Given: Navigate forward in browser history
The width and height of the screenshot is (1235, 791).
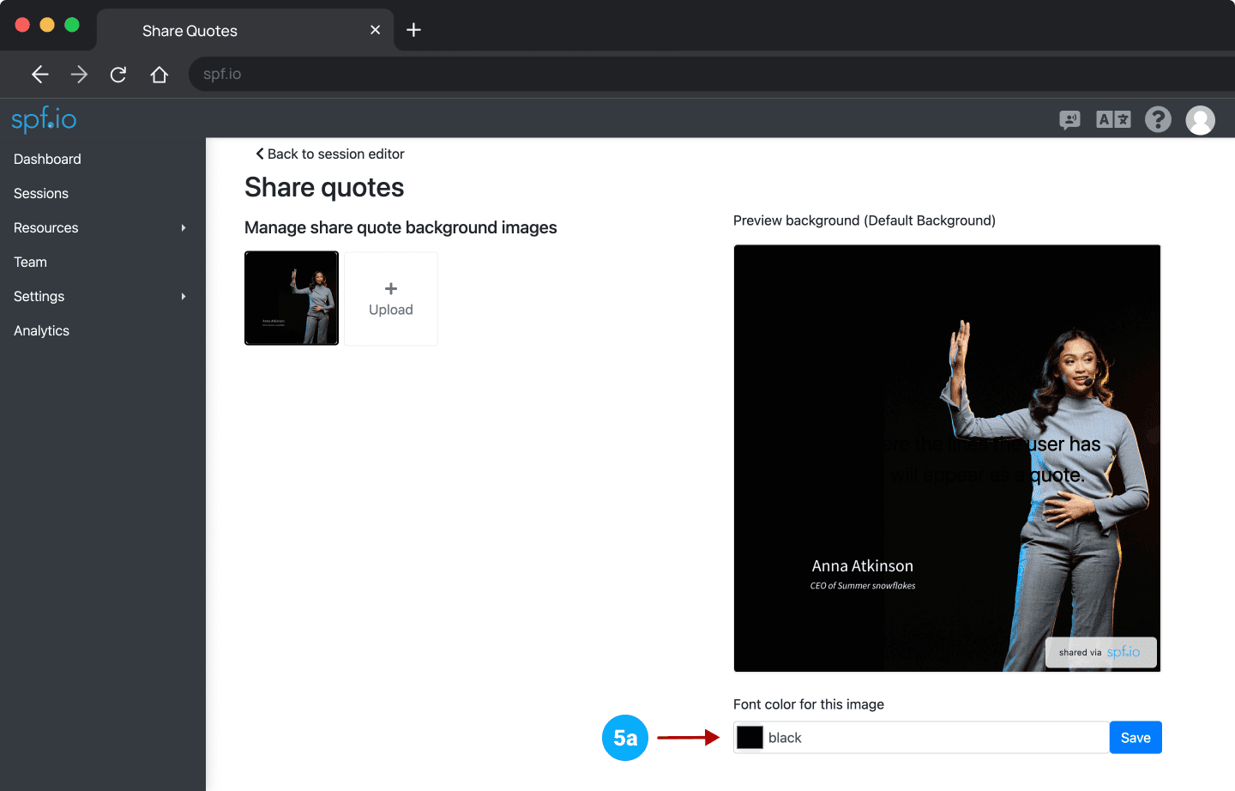Looking at the screenshot, I should [x=79, y=75].
